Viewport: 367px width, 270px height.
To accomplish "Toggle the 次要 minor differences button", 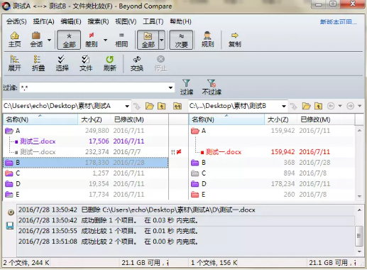I will click(x=181, y=40).
